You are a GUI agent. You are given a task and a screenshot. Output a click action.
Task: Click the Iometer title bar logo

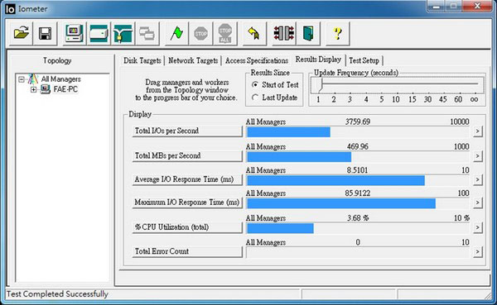[x=10, y=9]
